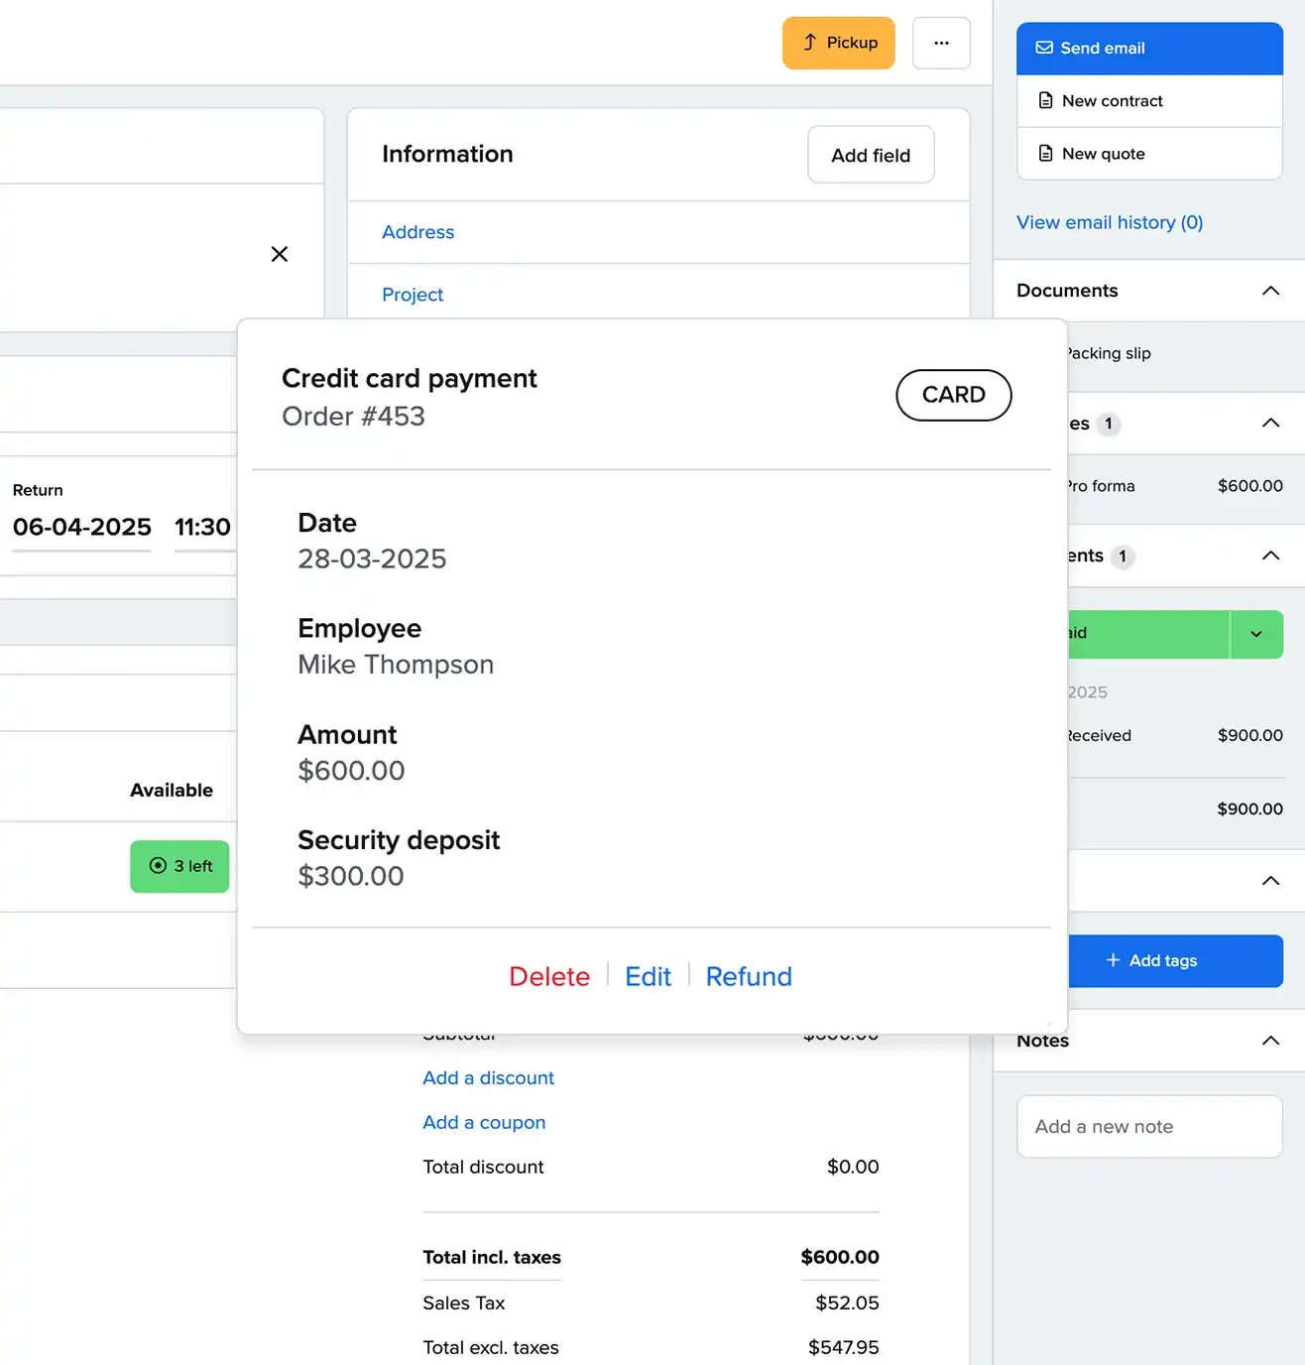This screenshot has height=1365, width=1305.
Task: Click the envelope icon on Send email
Action: click(1043, 48)
